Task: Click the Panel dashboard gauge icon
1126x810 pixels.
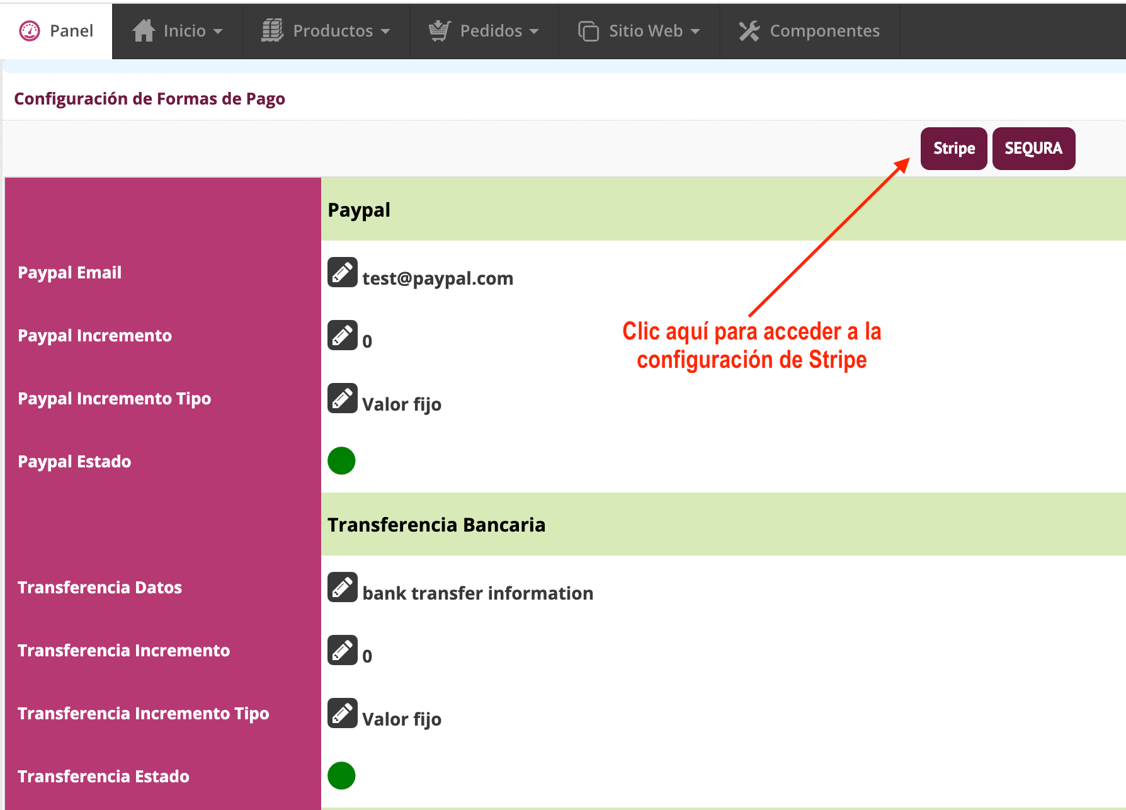Action: pos(30,31)
